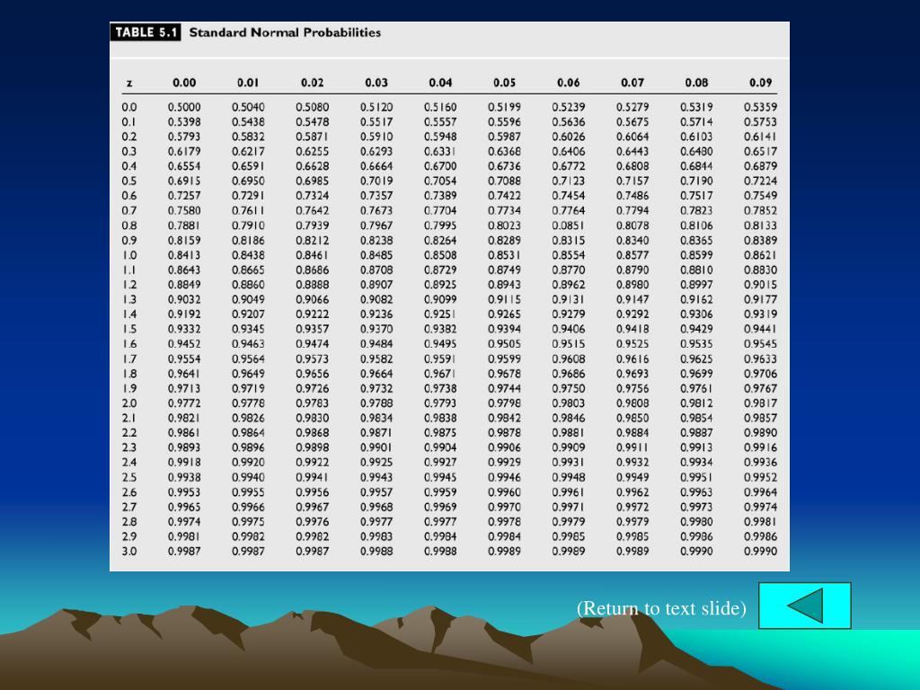Click the value 0.9616 in row 1.7
Screen dimensions: 920x690
pos(632,358)
